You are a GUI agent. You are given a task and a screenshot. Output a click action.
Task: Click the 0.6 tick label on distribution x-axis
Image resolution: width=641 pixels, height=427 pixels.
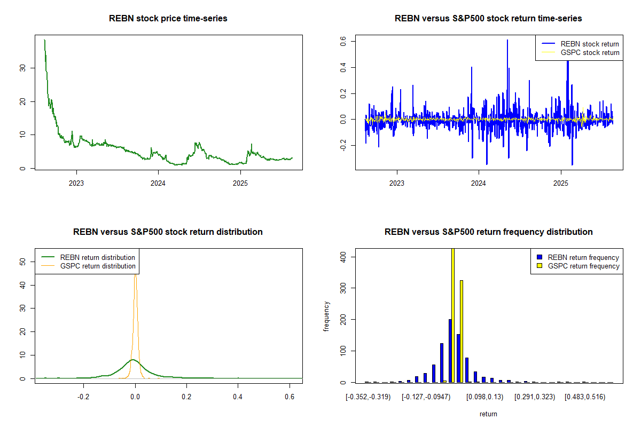coord(290,397)
